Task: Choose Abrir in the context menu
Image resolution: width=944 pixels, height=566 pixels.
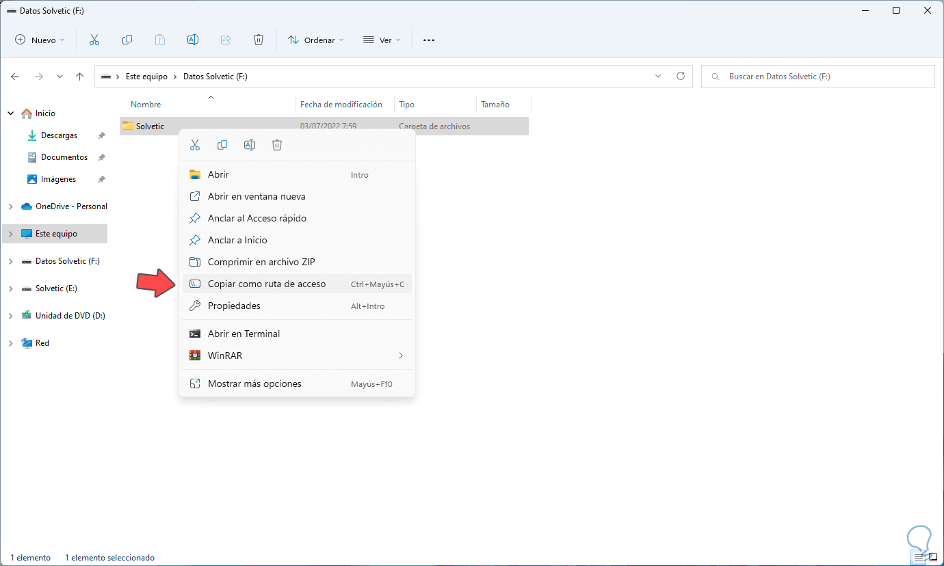Action: coord(297,174)
